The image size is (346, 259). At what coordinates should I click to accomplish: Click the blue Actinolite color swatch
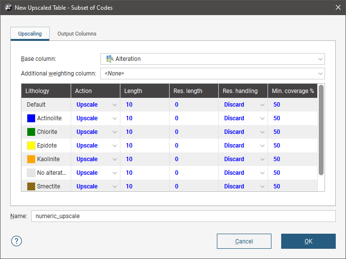31,118
